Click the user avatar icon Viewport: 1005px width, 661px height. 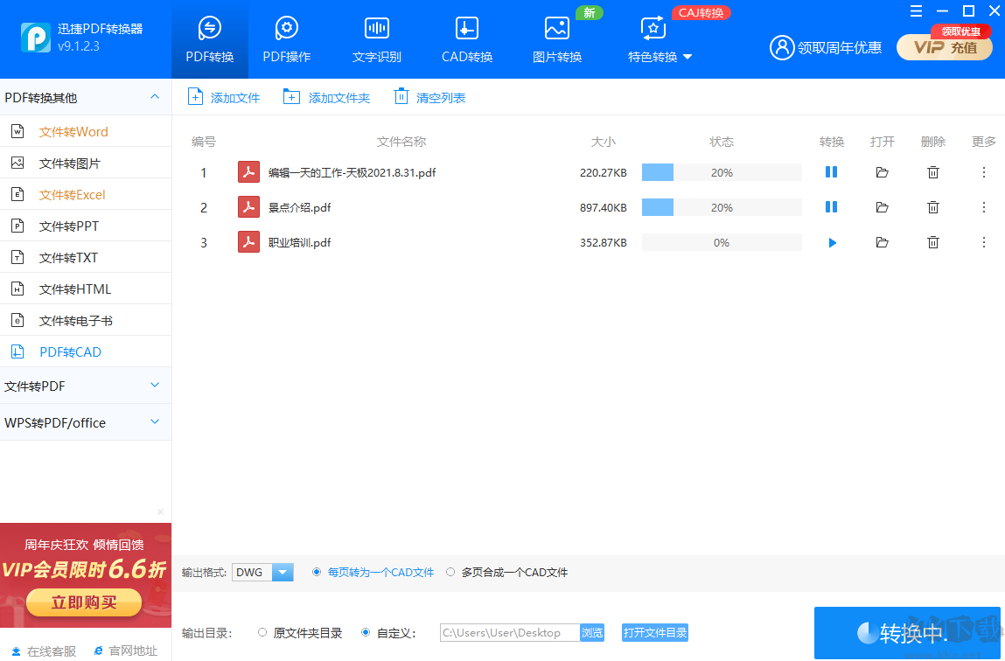click(782, 47)
